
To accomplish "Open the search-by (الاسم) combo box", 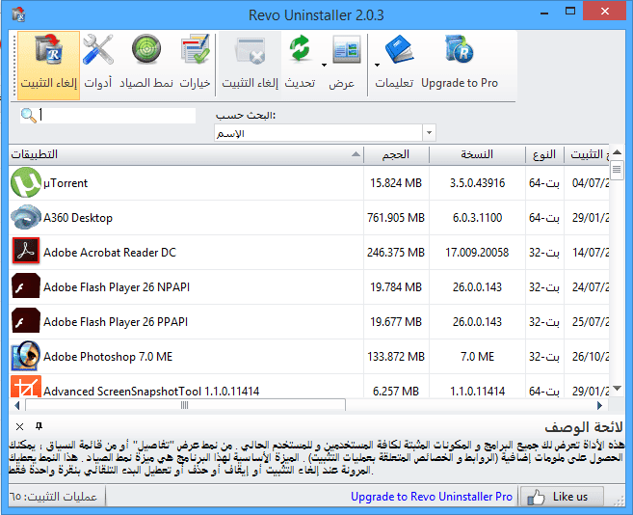I will pyautogui.click(x=325, y=133).
